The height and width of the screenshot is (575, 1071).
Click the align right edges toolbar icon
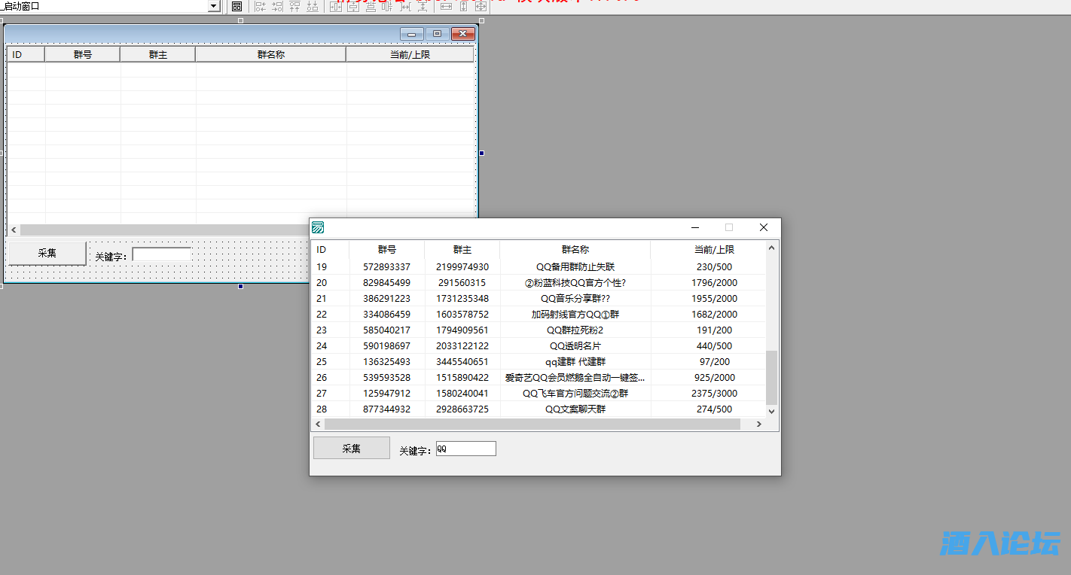tap(277, 6)
